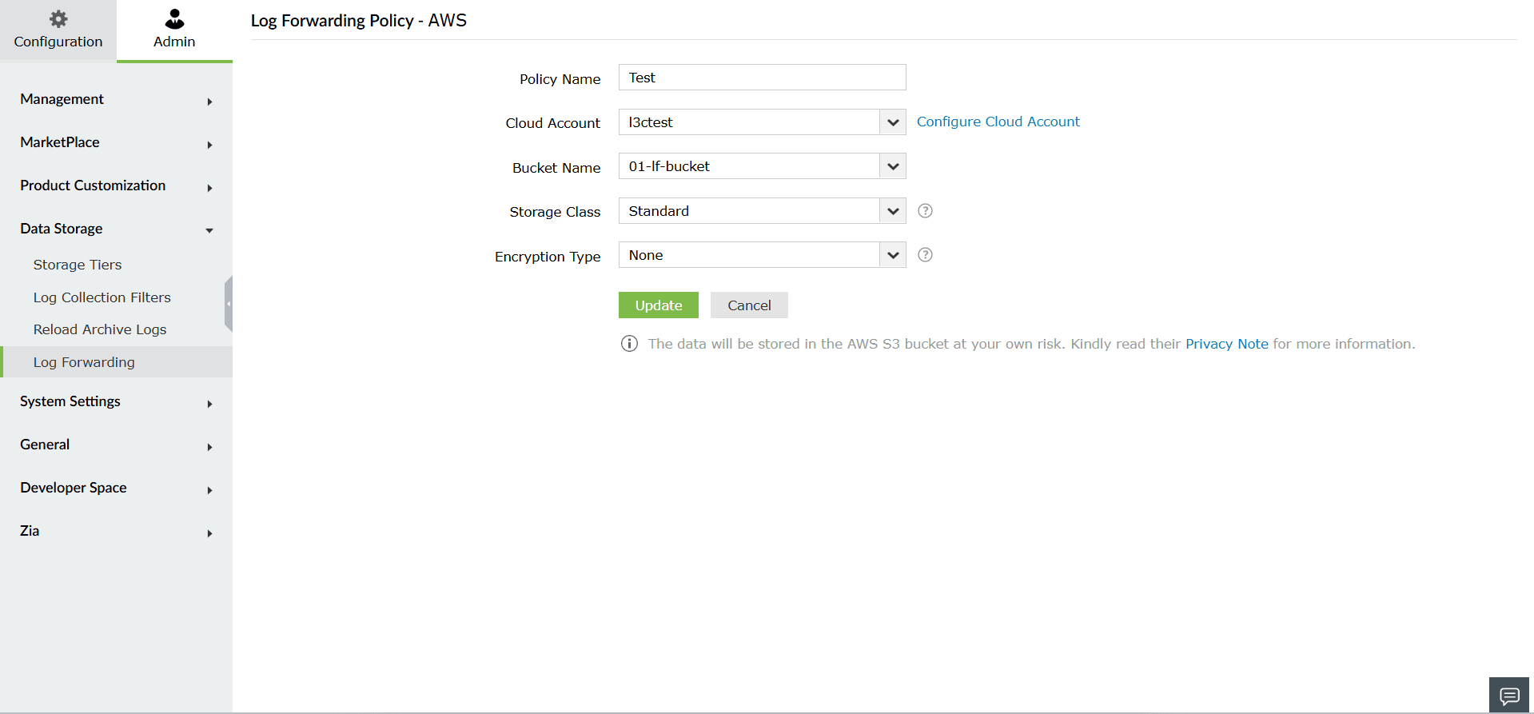Open Storage Tiers in sidebar
Screen dimensions: 1534x714
pyautogui.click(x=78, y=265)
